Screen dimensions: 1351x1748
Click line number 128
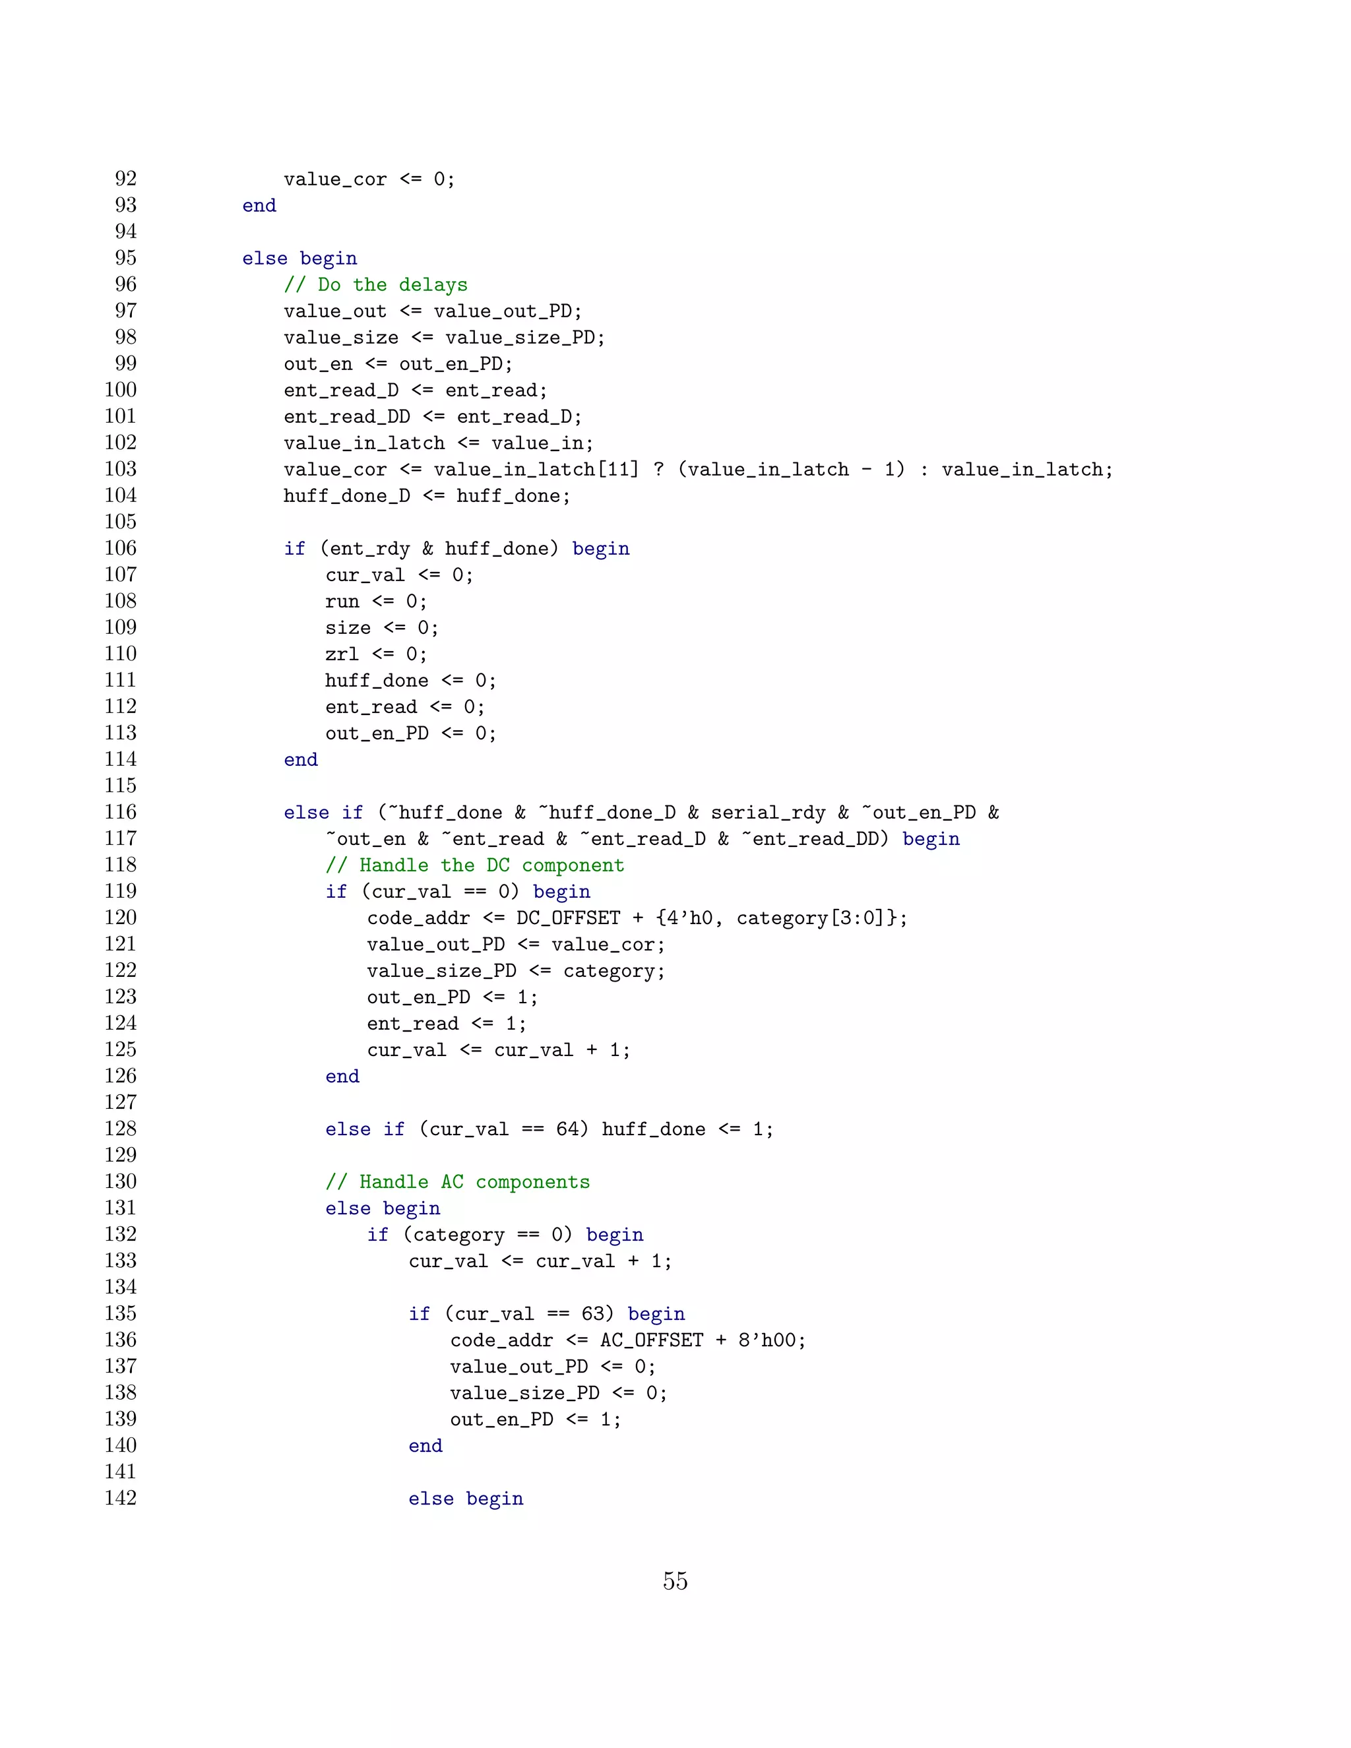120,1129
